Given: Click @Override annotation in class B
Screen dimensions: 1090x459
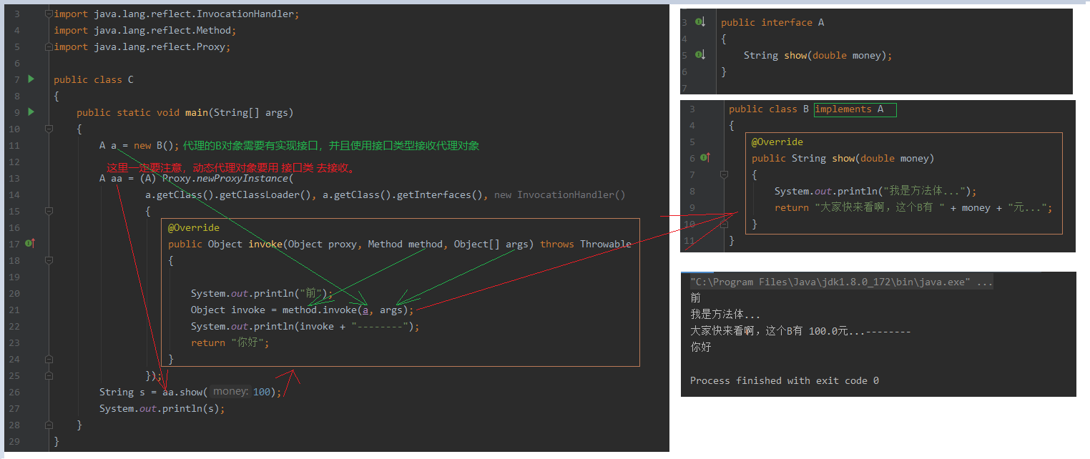Looking at the screenshot, I should 777,142.
